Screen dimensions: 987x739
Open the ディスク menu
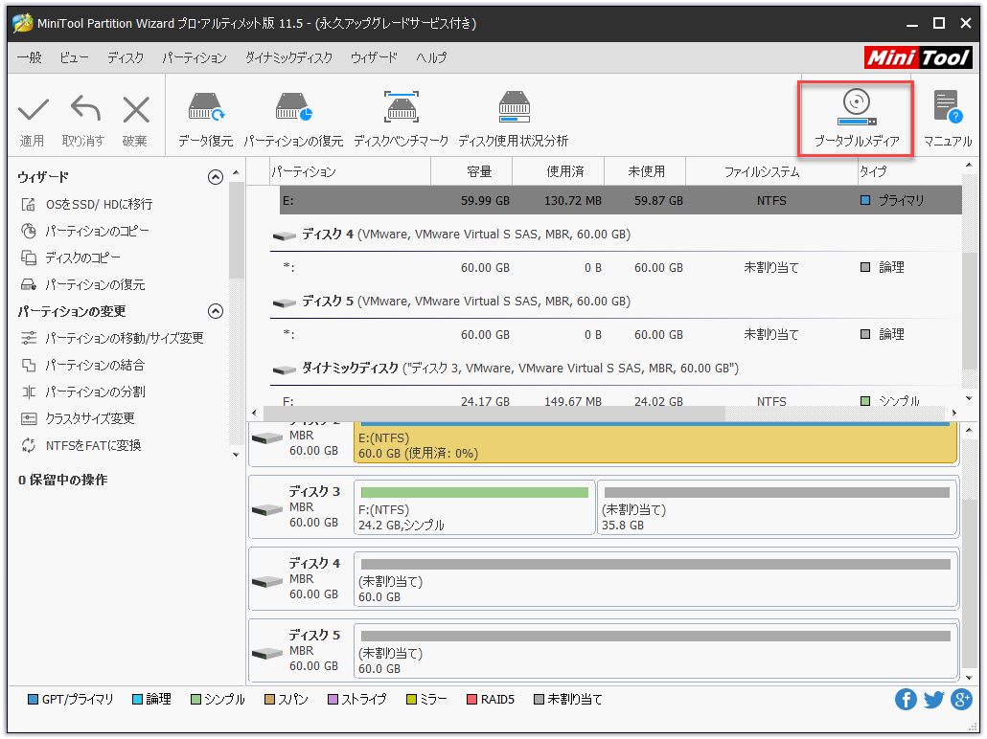tap(126, 57)
